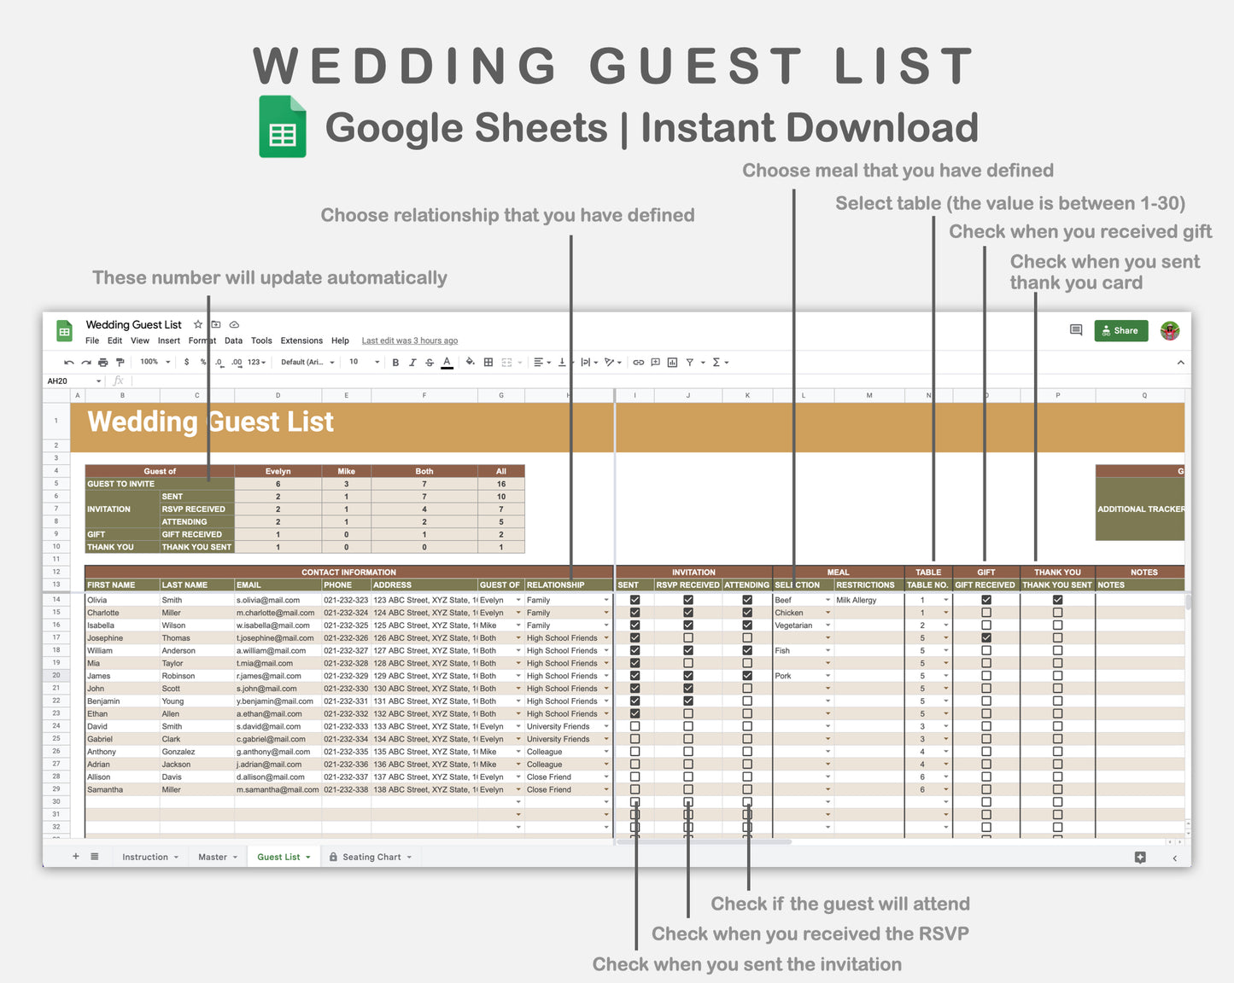Screen dimensions: 1234x983
Task: Expand the relationship dropdown for Charlotte
Action: 605,613
